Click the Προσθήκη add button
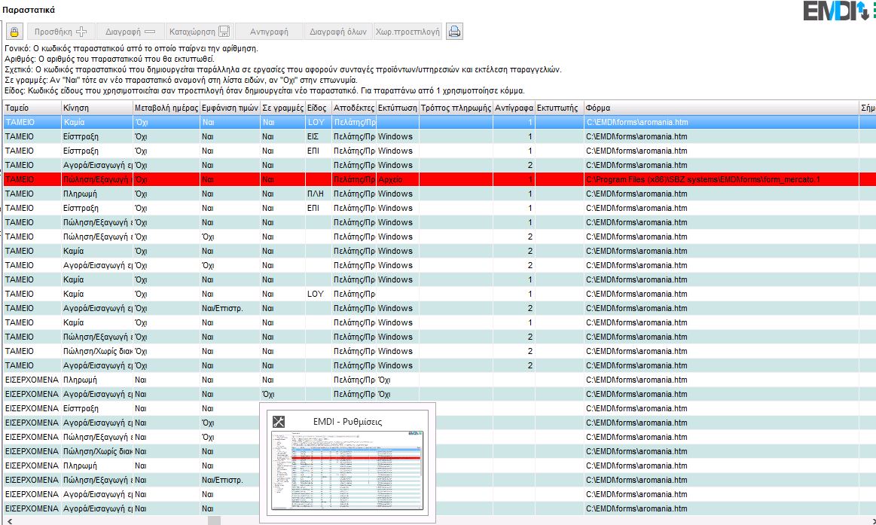The image size is (876, 525). point(60,32)
